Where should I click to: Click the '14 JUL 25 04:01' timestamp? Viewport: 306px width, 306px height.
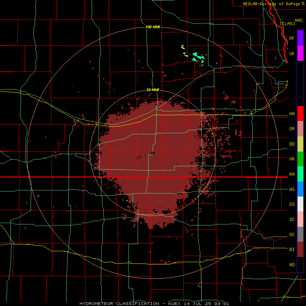[x=206, y=304]
